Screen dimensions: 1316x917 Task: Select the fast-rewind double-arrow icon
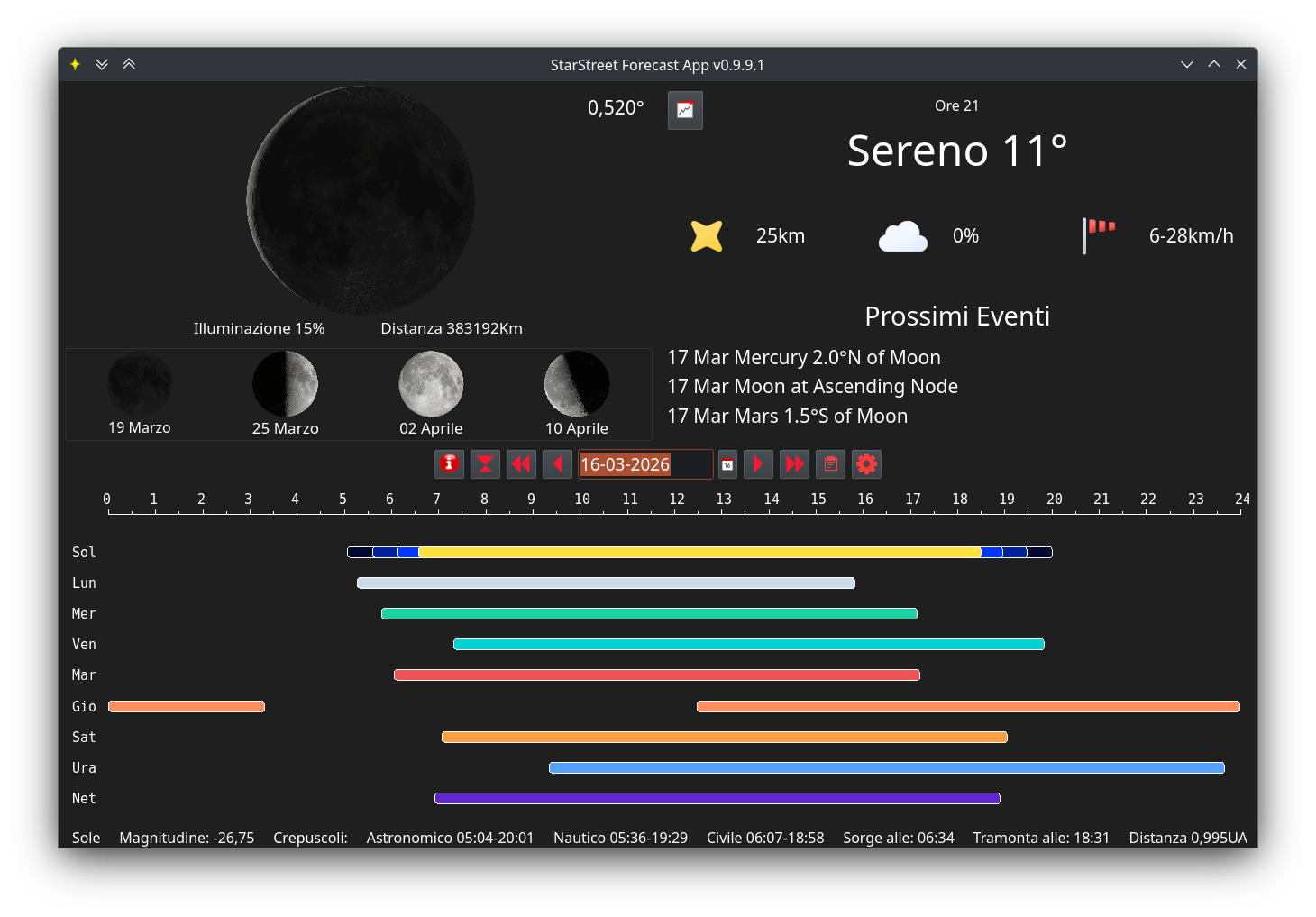point(521,463)
